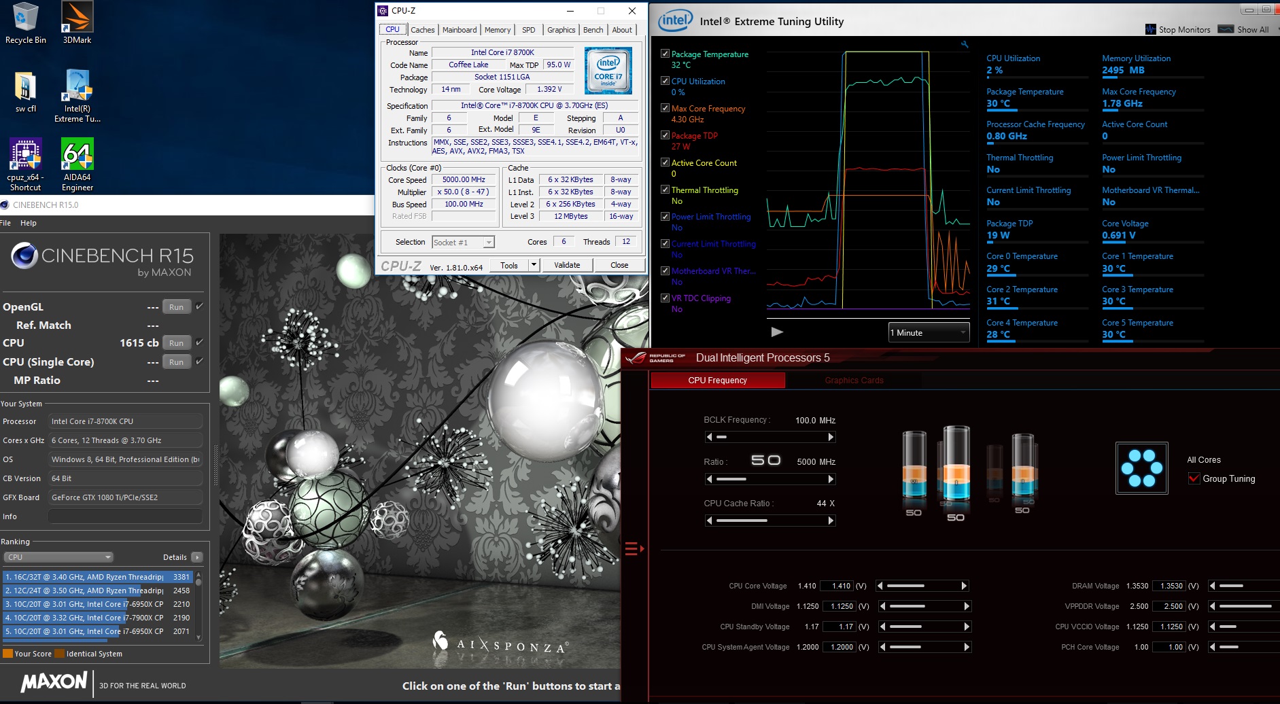1280x704 pixels.
Task: Select the CPU Frequency tab in DIP5
Action: 717,381
